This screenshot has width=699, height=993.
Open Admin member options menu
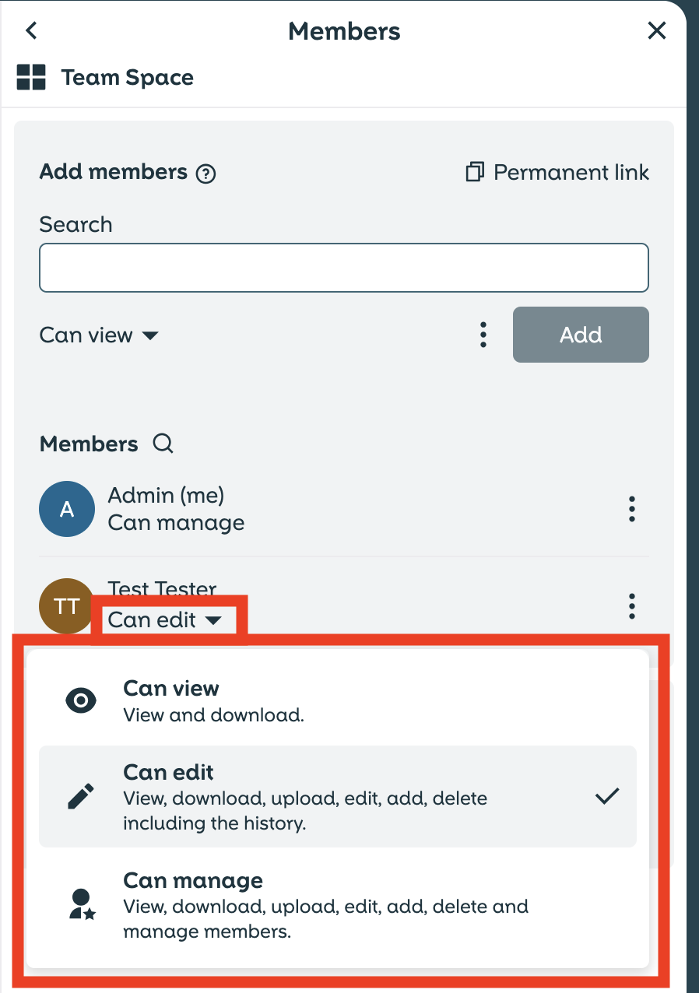pyautogui.click(x=632, y=509)
